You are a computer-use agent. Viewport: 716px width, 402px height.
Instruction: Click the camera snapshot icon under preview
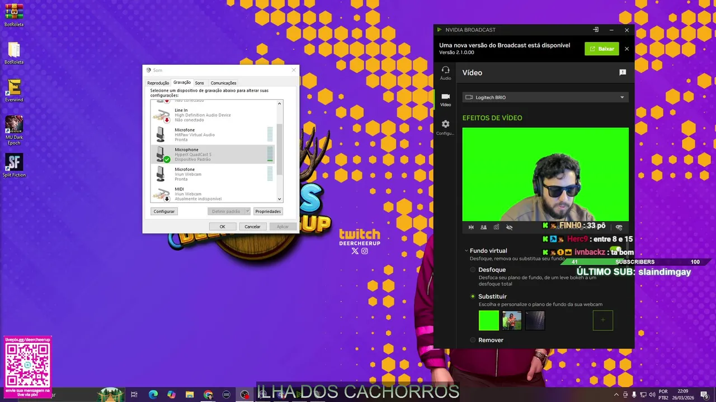[496, 227]
